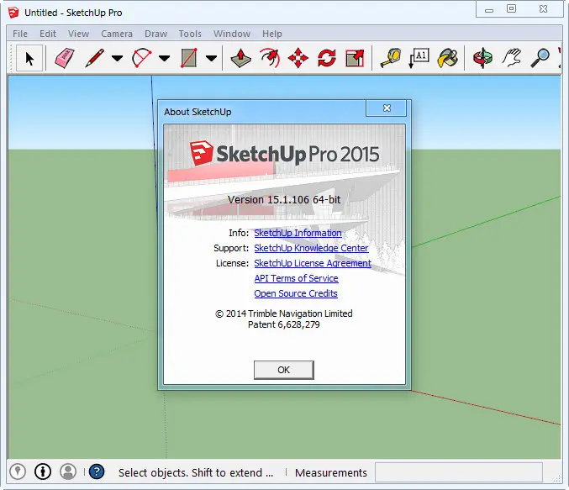Viewport: 569px width, 490px height.
Task: Choose the Pan hand tool
Action: pos(511,58)
